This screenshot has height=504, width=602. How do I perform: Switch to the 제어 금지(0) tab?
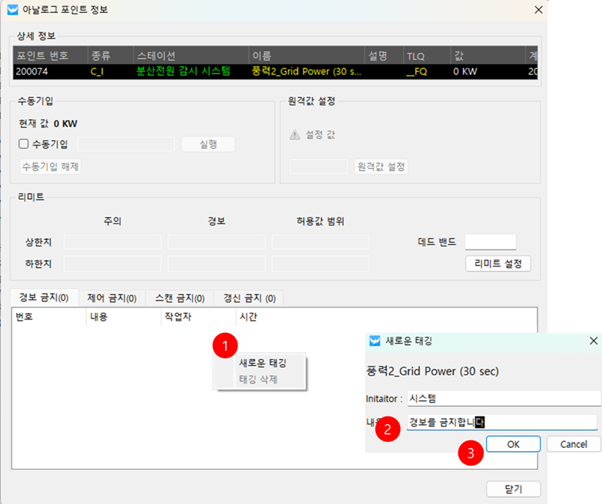point(111,298)
